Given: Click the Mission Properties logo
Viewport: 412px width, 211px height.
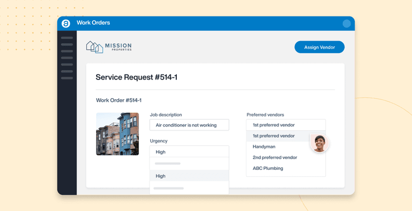Looking at the screenshot, I should click(x=109, y=47).
